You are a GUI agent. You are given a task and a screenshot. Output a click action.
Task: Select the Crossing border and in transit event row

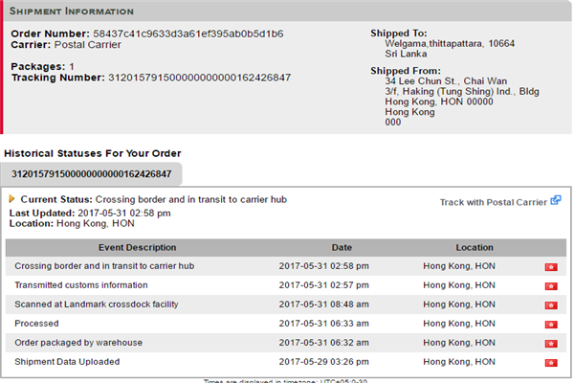click(105, 265)
